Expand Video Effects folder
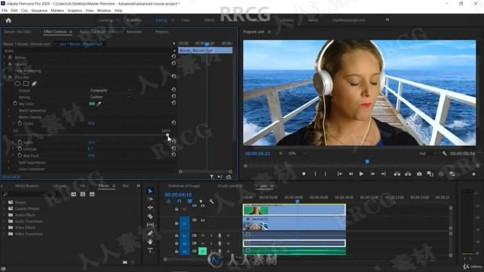The height and width of the screenshot is (272, 484). (4, 227)
